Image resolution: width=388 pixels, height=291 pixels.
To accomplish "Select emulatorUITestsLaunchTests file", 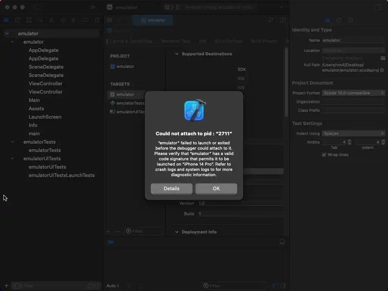I will point(62,175).
